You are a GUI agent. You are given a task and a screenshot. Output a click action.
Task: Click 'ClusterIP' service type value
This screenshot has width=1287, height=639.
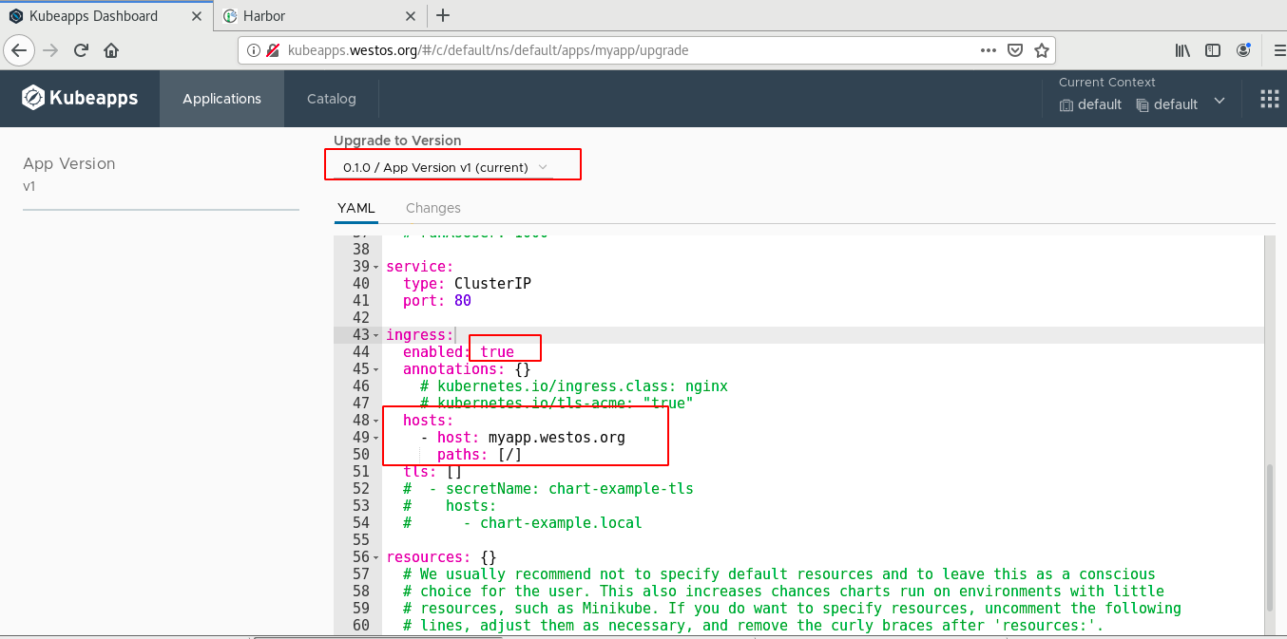coord(492,284)
